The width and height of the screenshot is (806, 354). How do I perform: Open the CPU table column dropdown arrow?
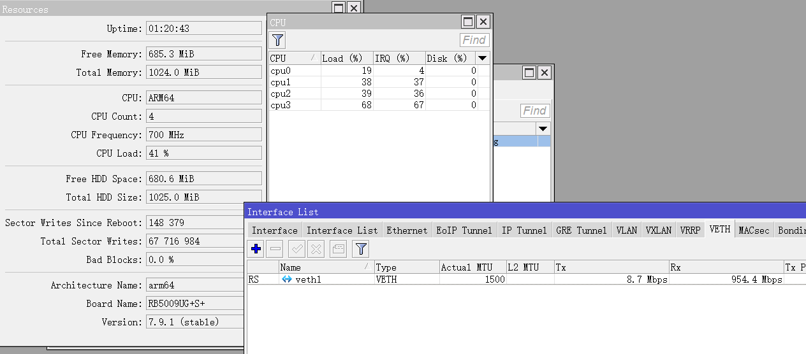click(x=483, y=58)
